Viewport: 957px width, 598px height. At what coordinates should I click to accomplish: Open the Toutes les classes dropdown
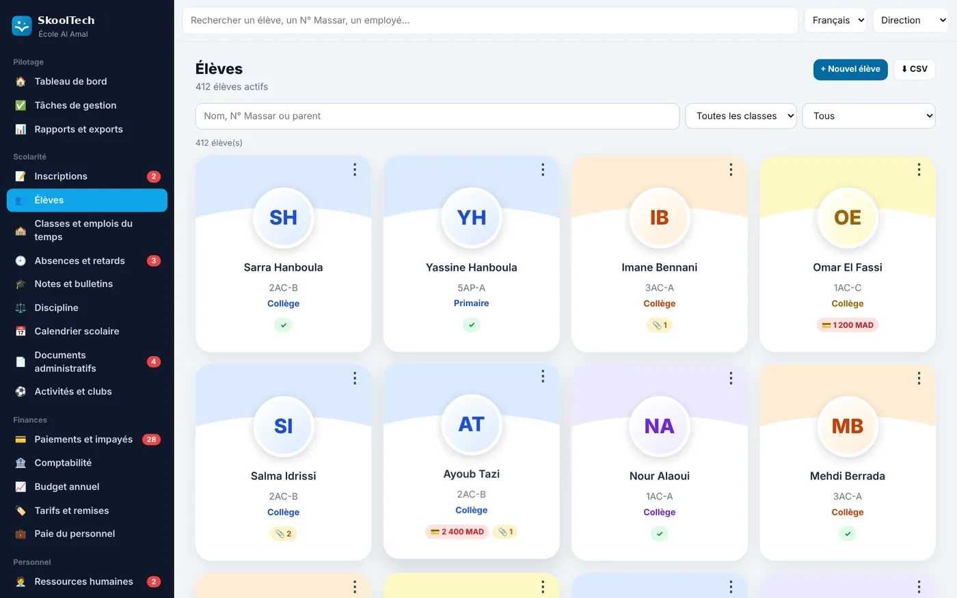tap(741, 116)
